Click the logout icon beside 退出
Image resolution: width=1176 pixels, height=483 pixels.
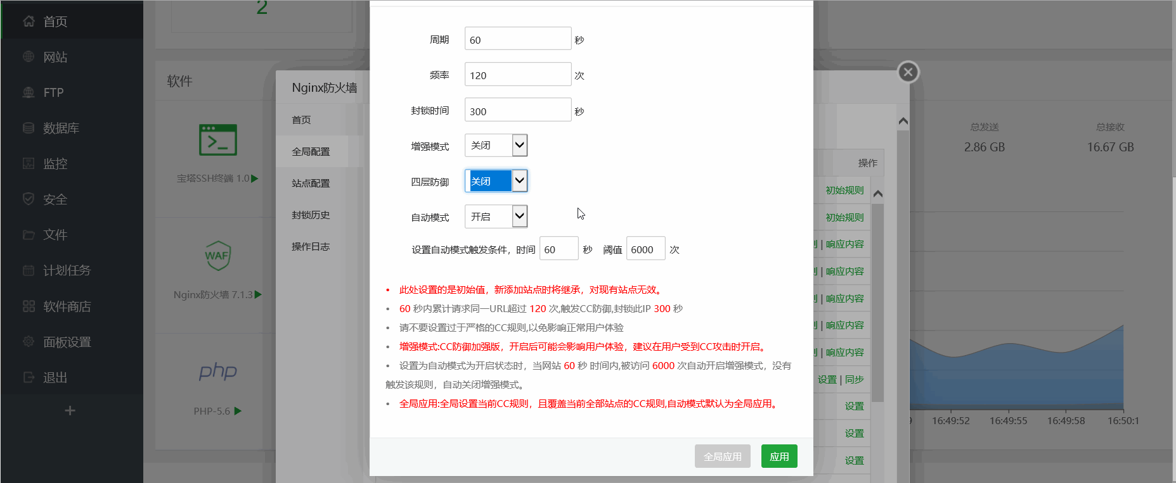(x=29, y=377)
